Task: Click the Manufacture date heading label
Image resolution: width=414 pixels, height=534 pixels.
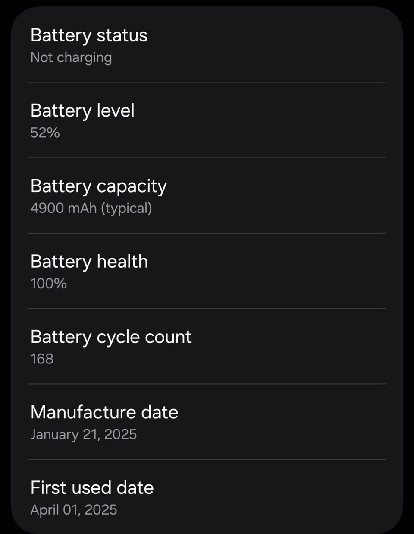Action: [104, 412]
